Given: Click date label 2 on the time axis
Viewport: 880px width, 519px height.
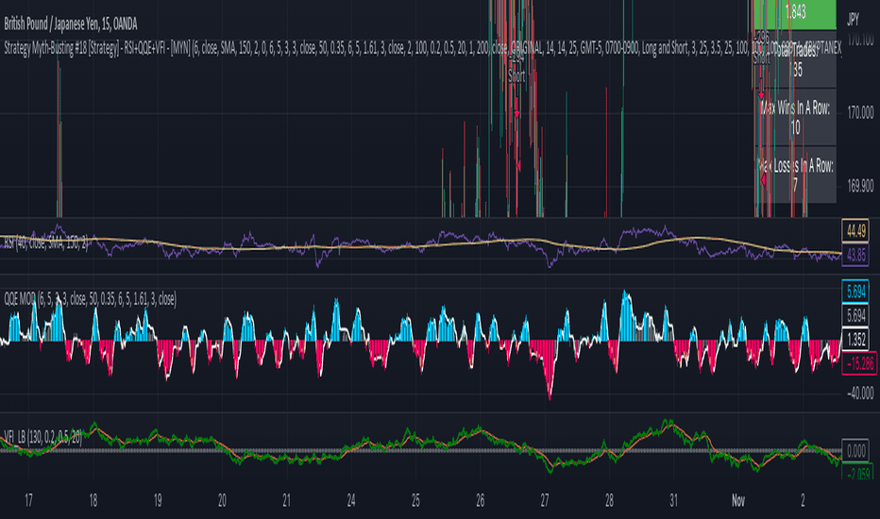Looking at the screenshot, I should click(803, 500).
